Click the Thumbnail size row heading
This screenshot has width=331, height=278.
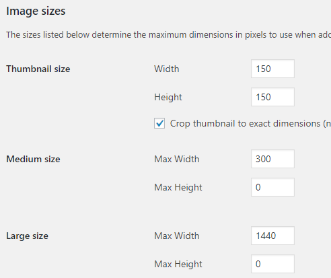pyautogui.click(x=38, y=69)
